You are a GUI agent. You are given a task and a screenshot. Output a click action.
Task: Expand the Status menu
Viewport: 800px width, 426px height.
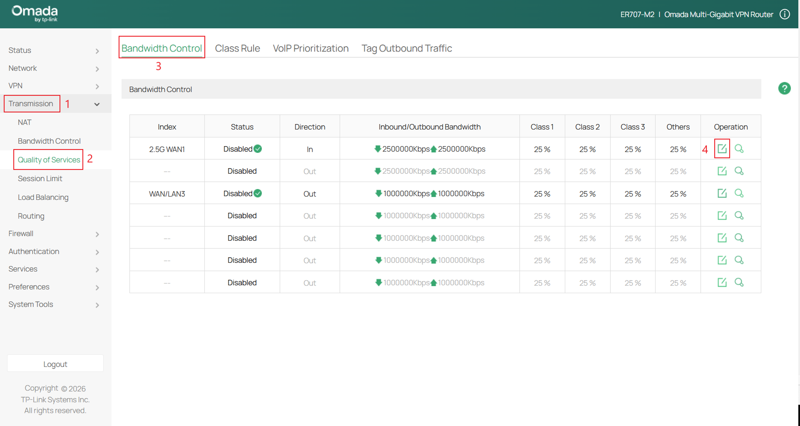coord(55,50)
